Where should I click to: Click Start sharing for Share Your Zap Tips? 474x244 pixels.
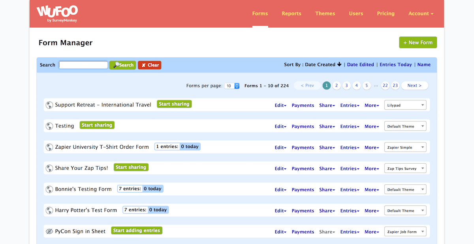click(131, 167)
